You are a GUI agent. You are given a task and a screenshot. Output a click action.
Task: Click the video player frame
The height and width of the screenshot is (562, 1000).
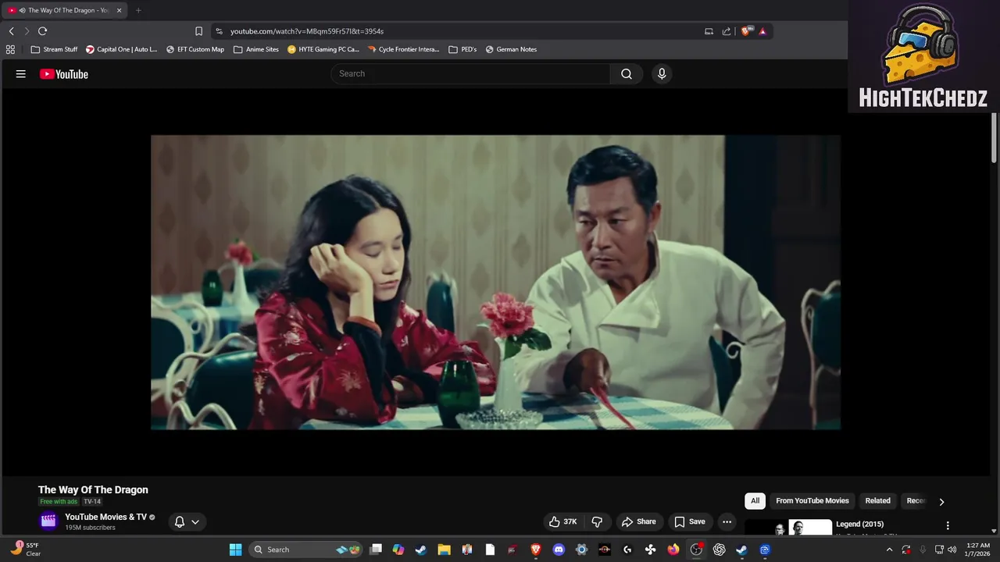495,282
